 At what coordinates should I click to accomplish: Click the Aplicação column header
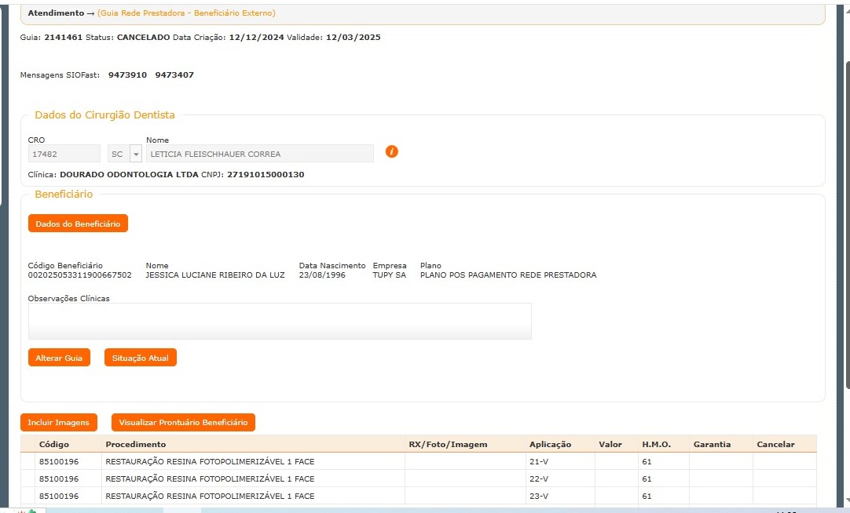tap(550, 445)
